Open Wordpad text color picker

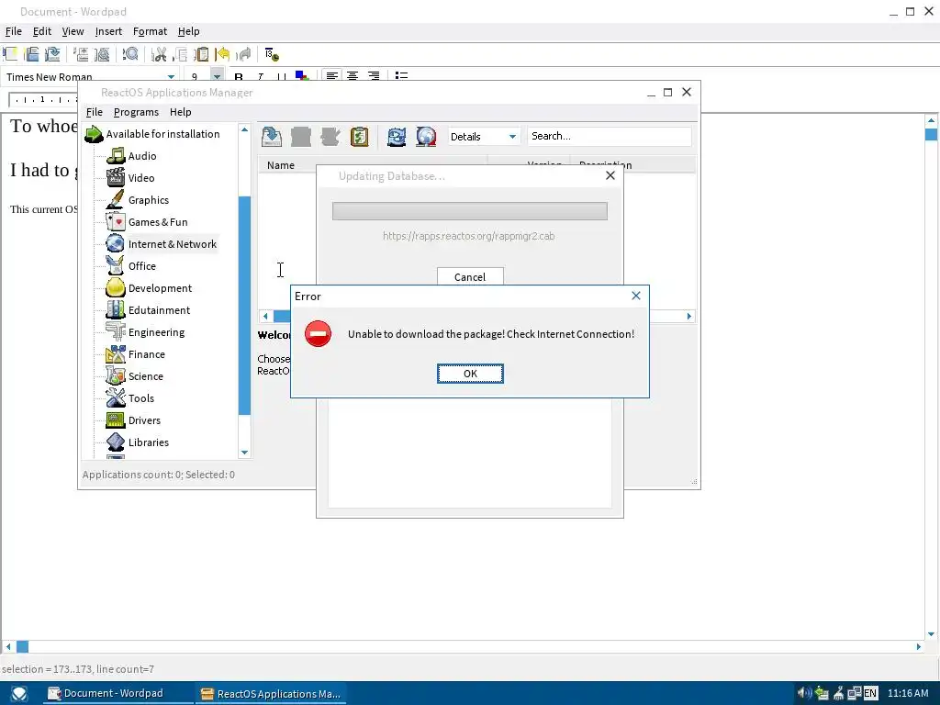(x=302, y=76)
